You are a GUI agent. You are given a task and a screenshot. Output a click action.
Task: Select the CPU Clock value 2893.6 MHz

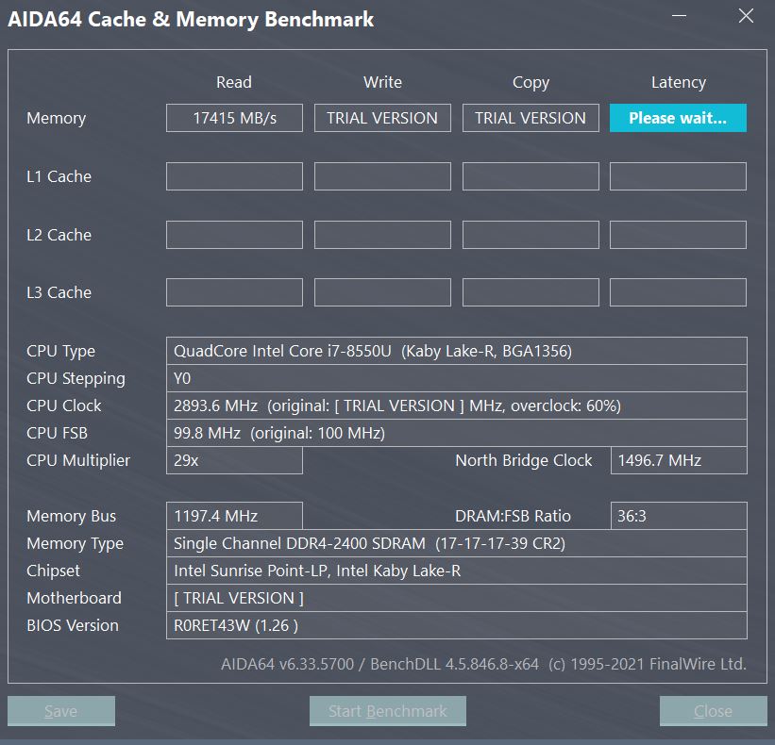pyautogui.click(x=457, y=406)
